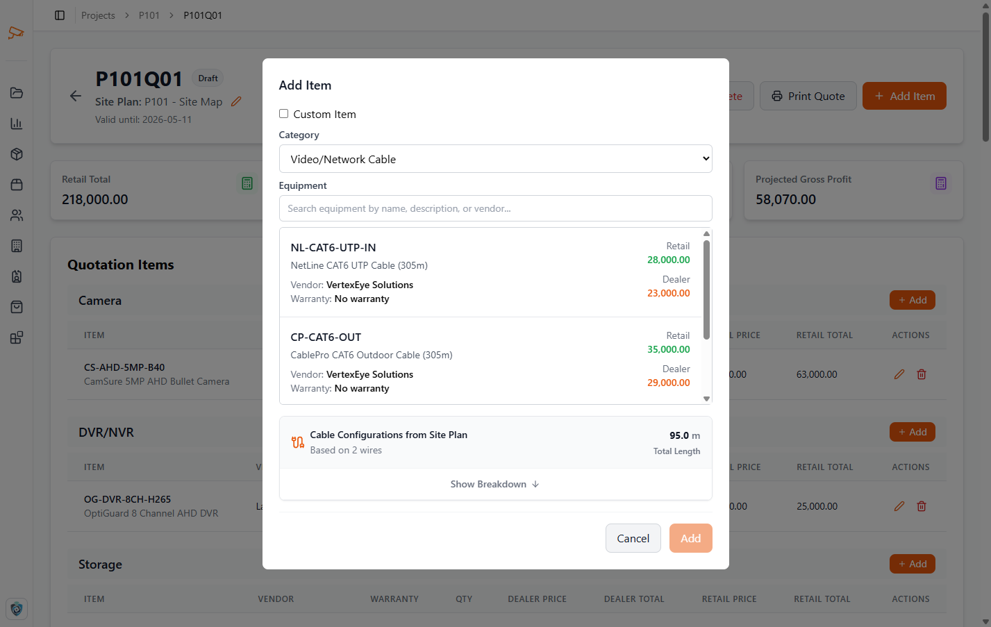Click the 58,070.00 gross profit value

click(x=785, y=199)
